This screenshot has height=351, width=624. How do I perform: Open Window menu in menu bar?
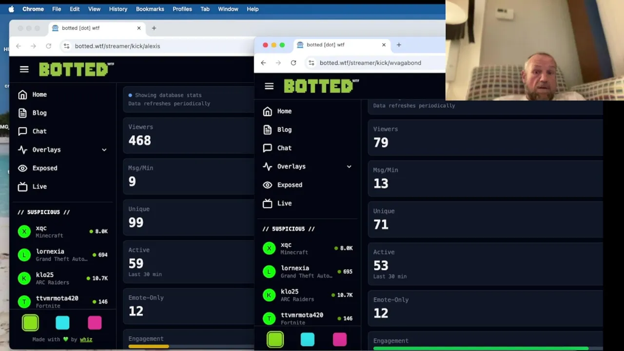point(228,9)
